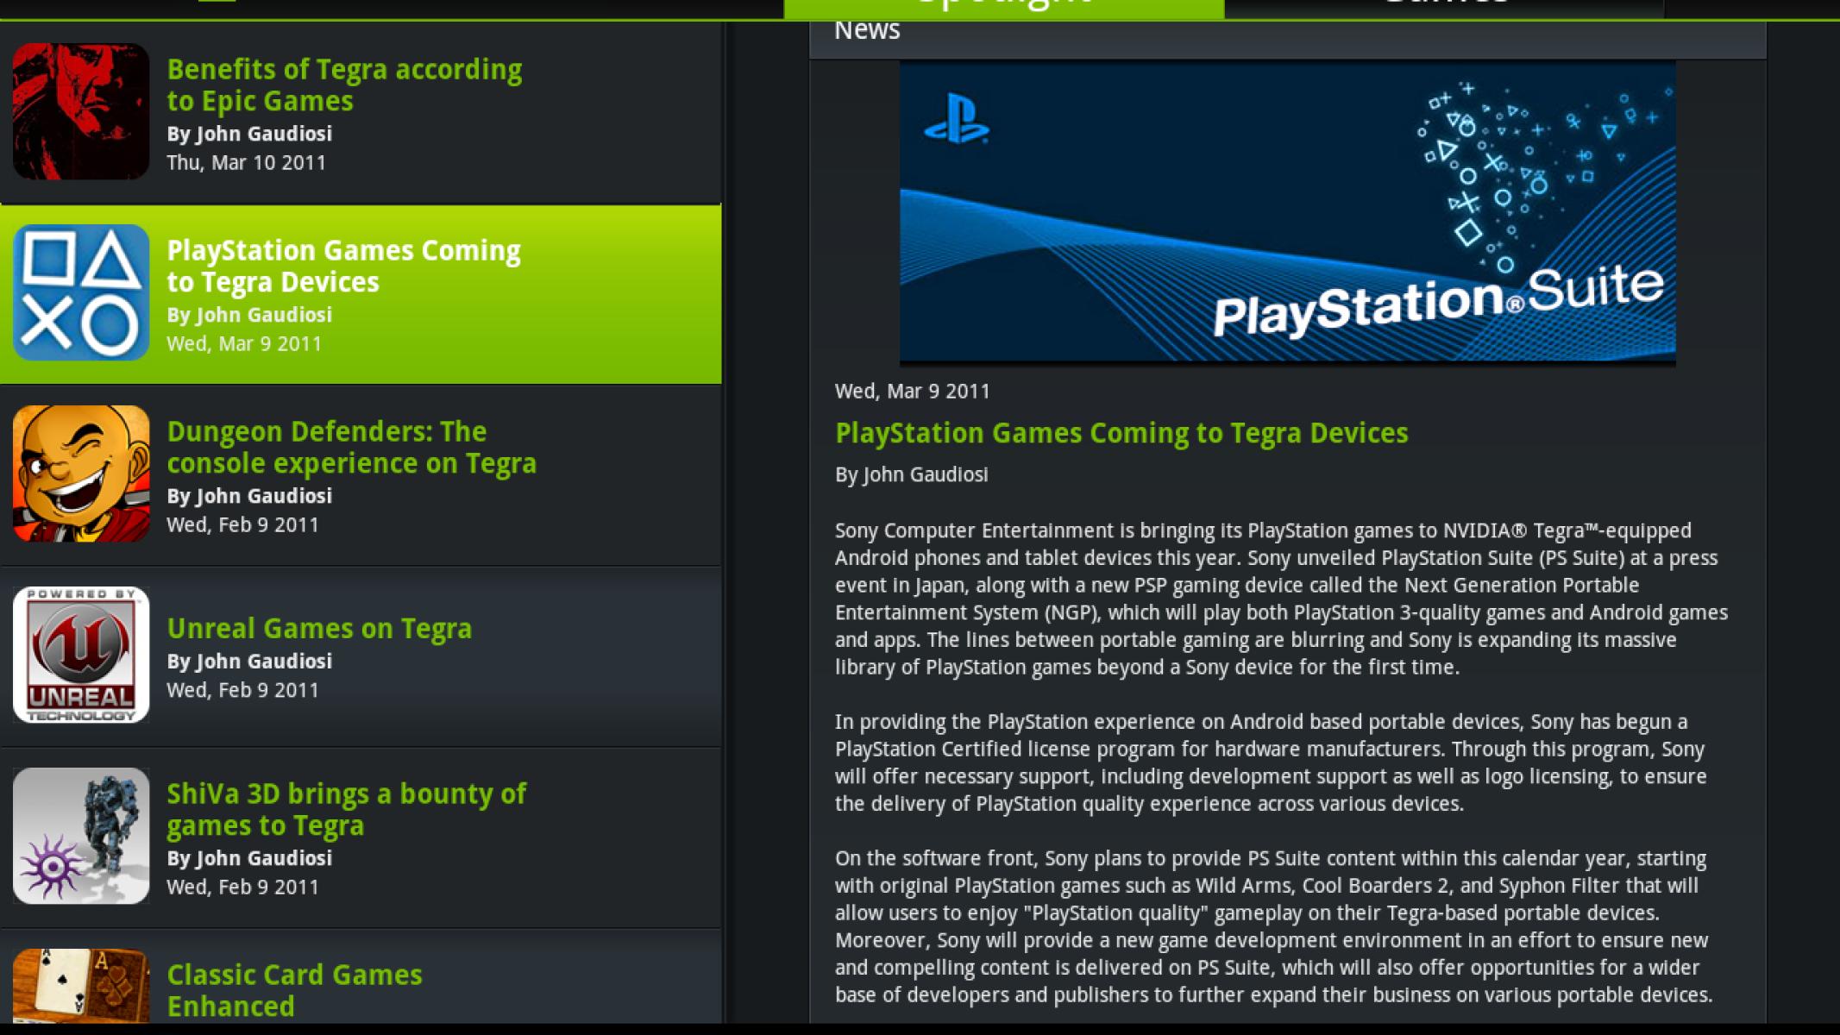
Task: Tap the PlayStation Suite banner image
Action: [x=1287, y=212]
